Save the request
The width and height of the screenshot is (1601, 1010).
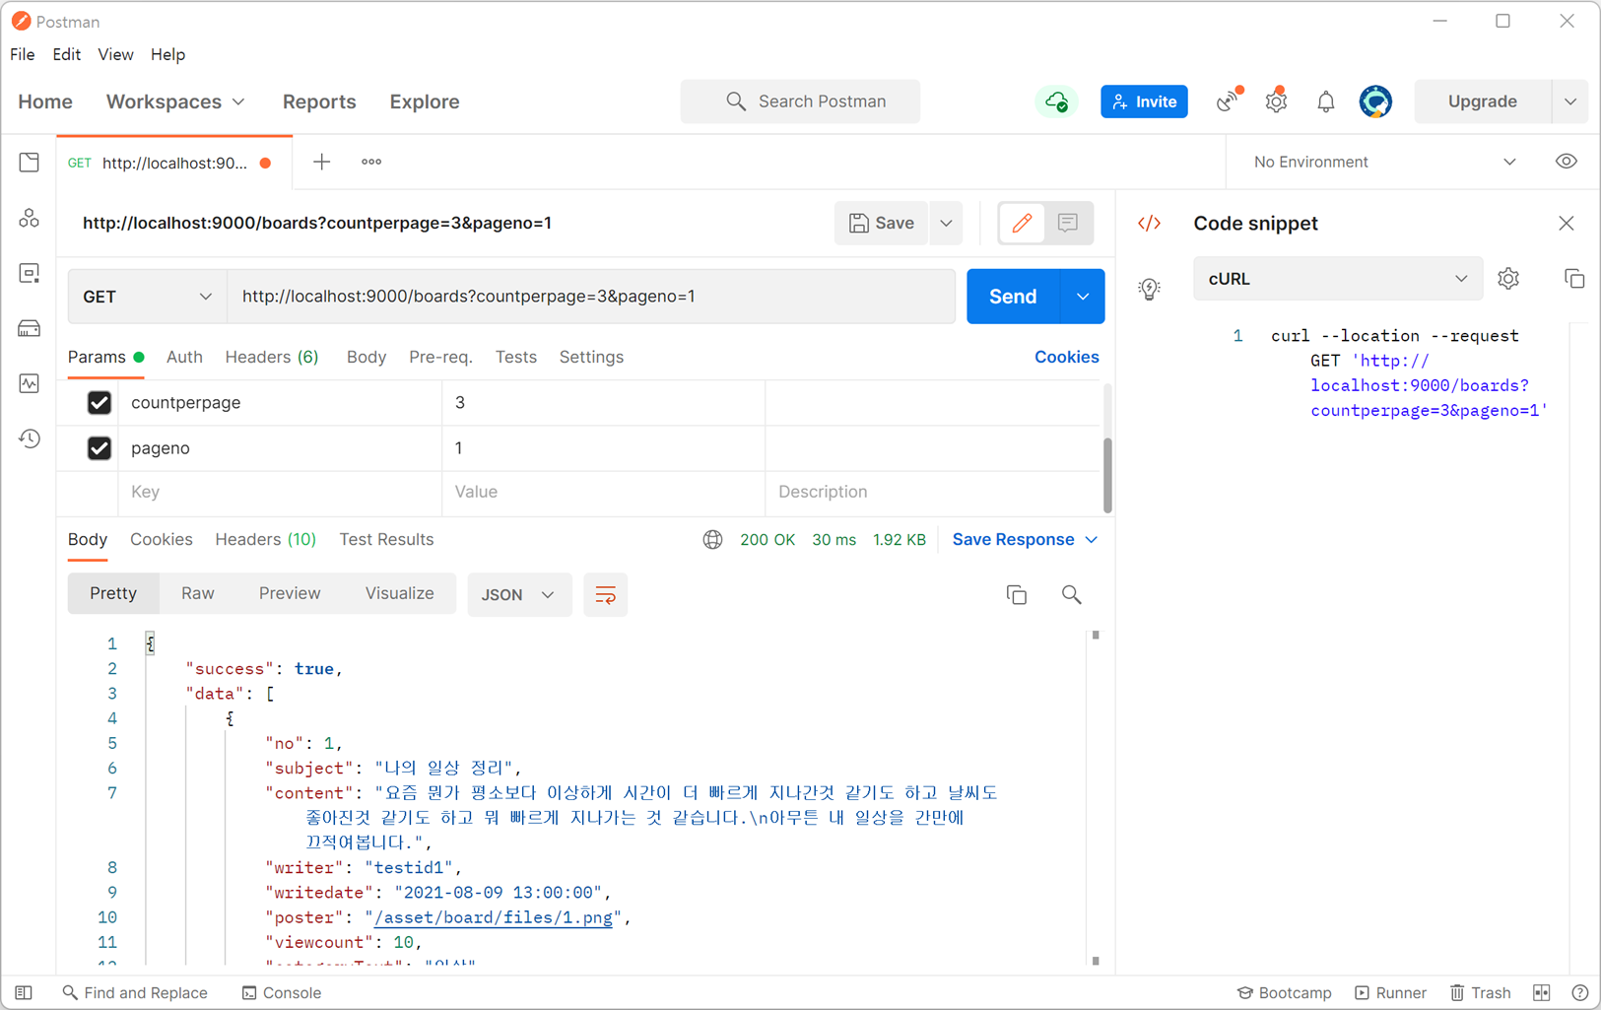(x=882, y=223)
